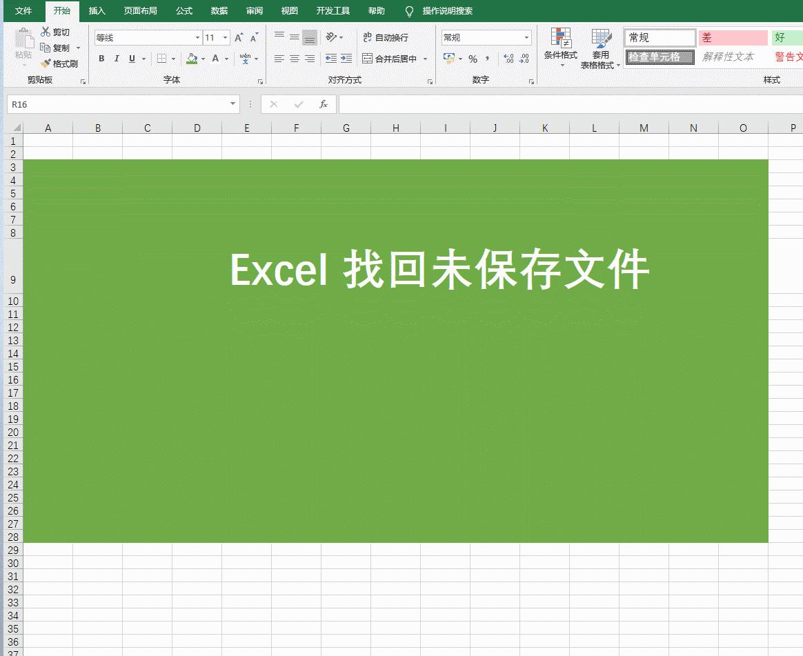Open the 文件 menu
This screenshot has width=803, height=656.
[23, 11]
